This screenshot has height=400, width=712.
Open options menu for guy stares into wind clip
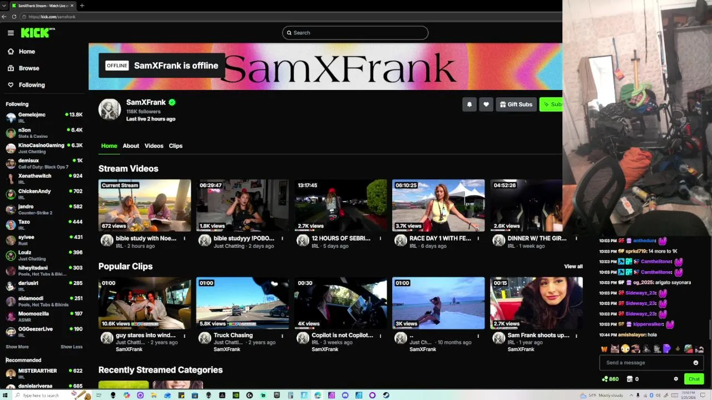pyautogui.click(x=185, y=336)
